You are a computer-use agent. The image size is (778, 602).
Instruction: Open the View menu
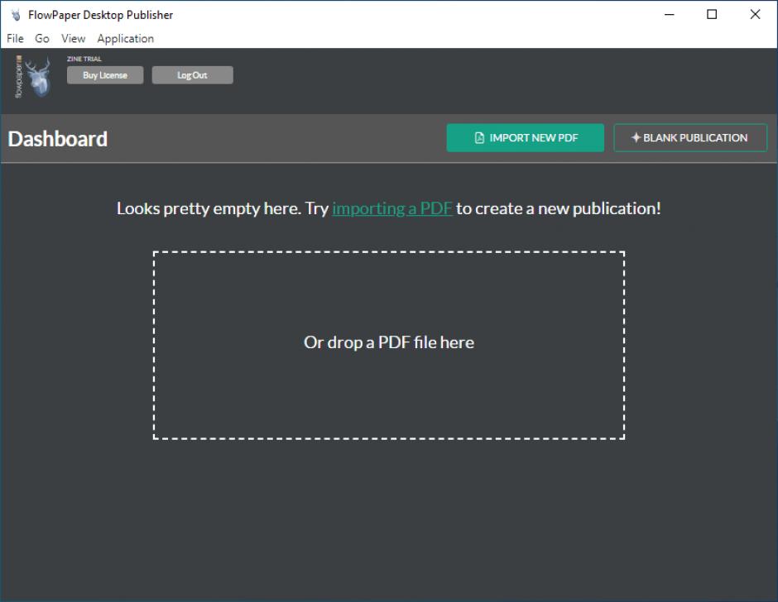click(x=73, y=38)
